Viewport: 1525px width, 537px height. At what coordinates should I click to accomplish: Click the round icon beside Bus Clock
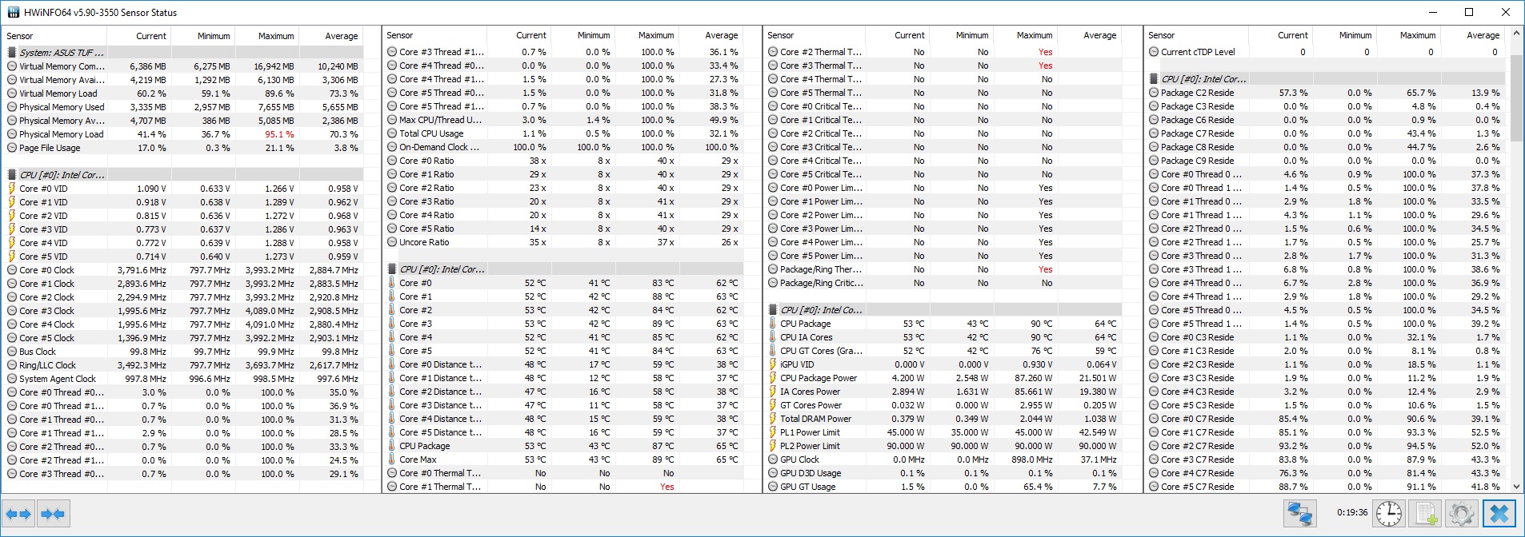pyautogui.click(x=12, y=352)
